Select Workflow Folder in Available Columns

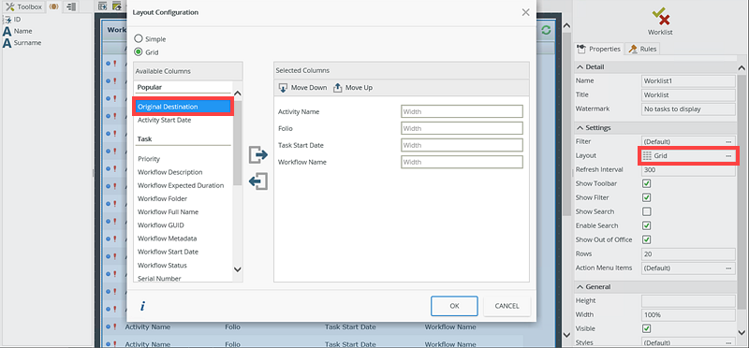click(x=162, y=198)
